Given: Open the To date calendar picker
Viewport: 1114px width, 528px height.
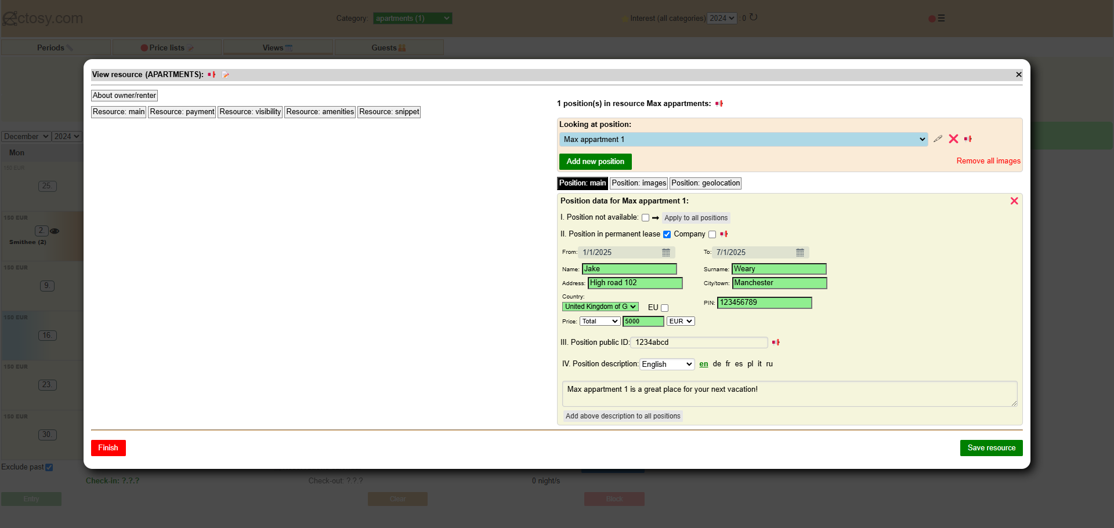Looking at the screenshot, I should [800, 253].
